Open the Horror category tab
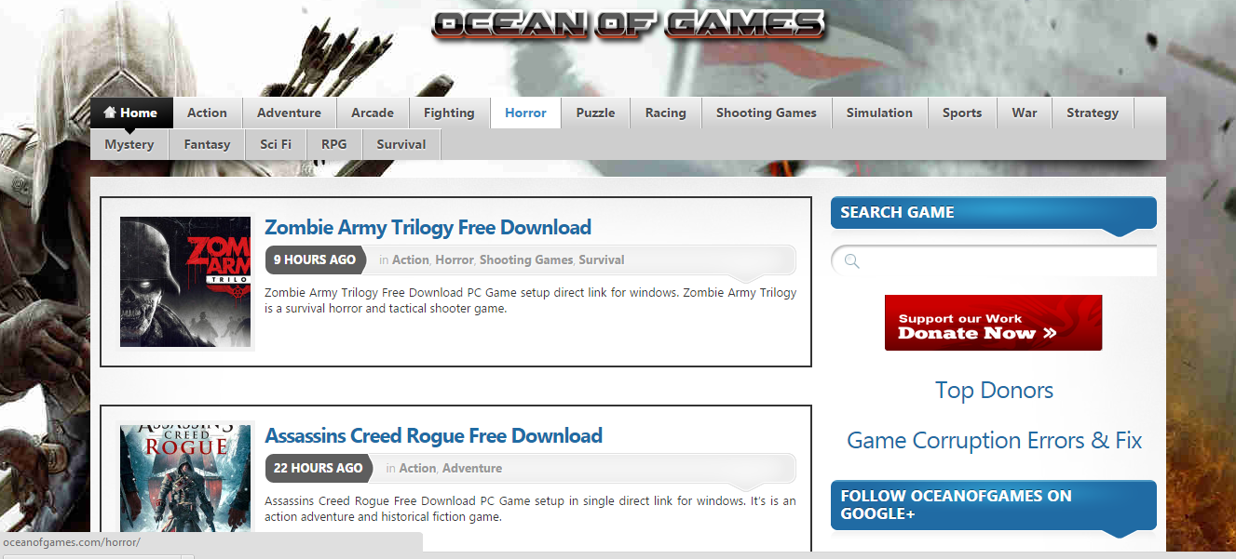 point(525,112)
